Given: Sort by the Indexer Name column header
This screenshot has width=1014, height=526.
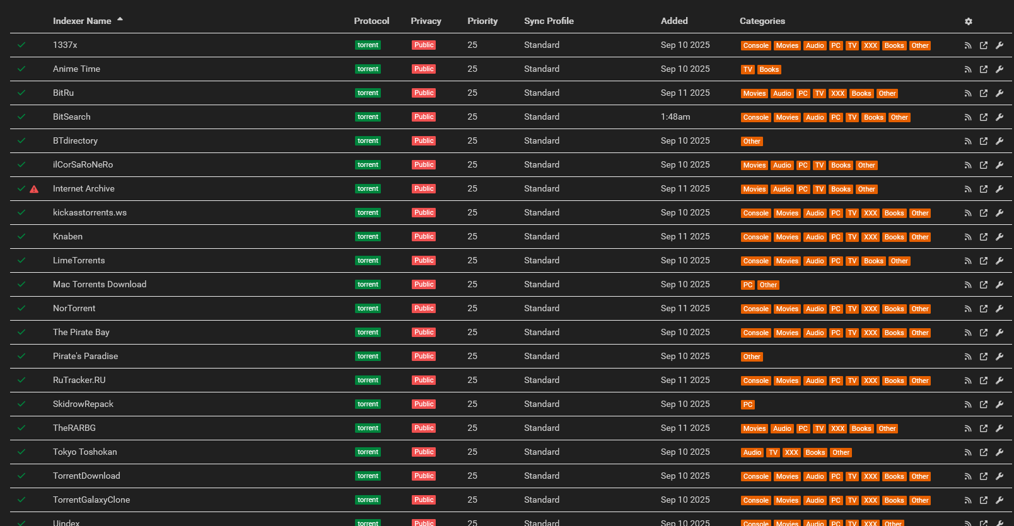Looking at the screenshot, I should point(82,21).
